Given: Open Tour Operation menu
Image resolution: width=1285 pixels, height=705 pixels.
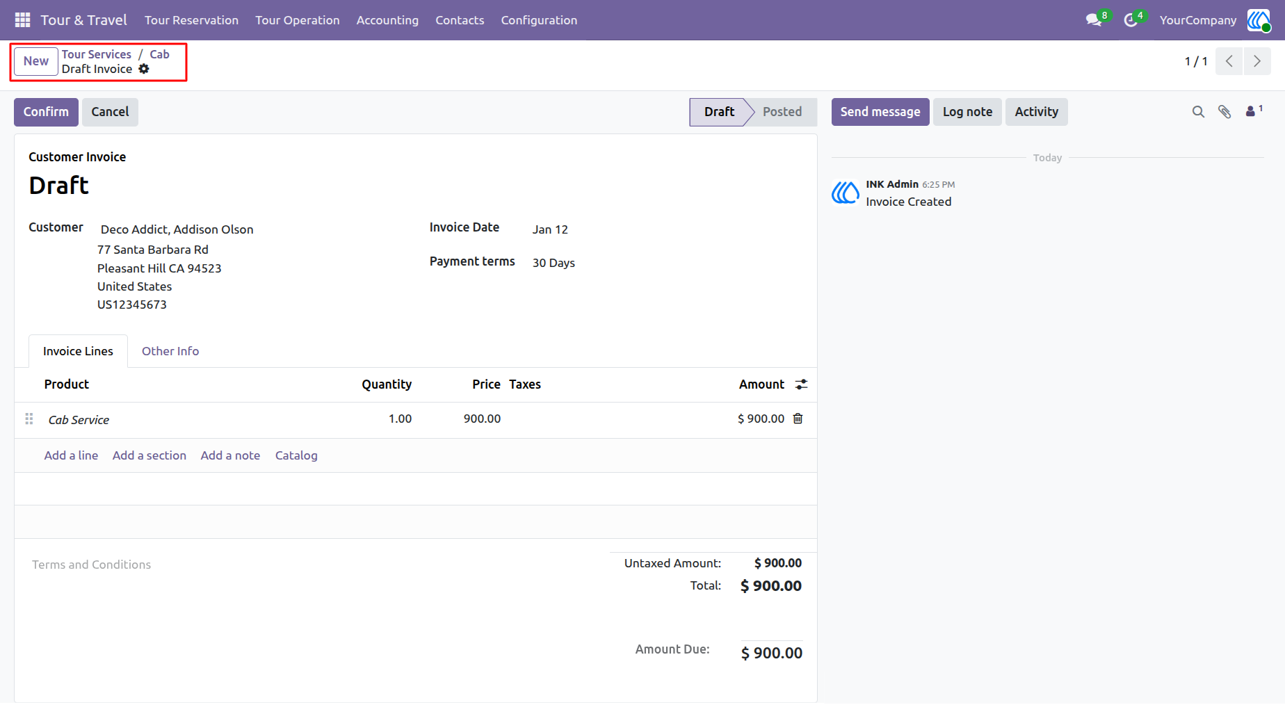Looking at the screenshot, I should [297, 20].
